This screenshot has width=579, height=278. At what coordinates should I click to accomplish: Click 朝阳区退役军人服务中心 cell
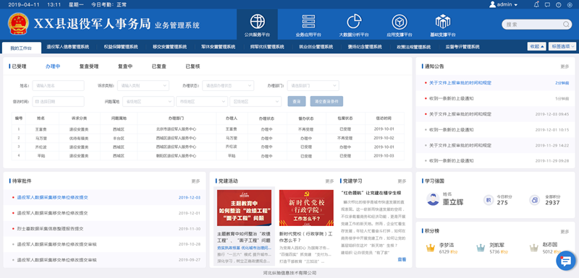point(176,156)
